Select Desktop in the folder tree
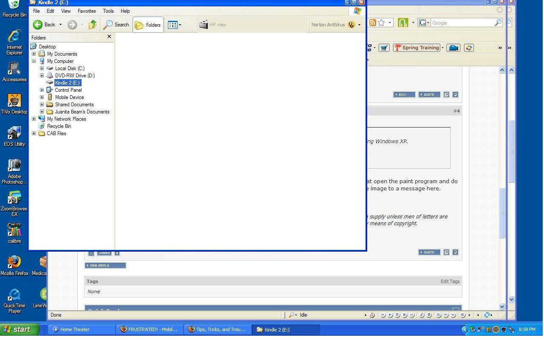Viewport: 544px width, 340px height. click(x=47, y=47)
